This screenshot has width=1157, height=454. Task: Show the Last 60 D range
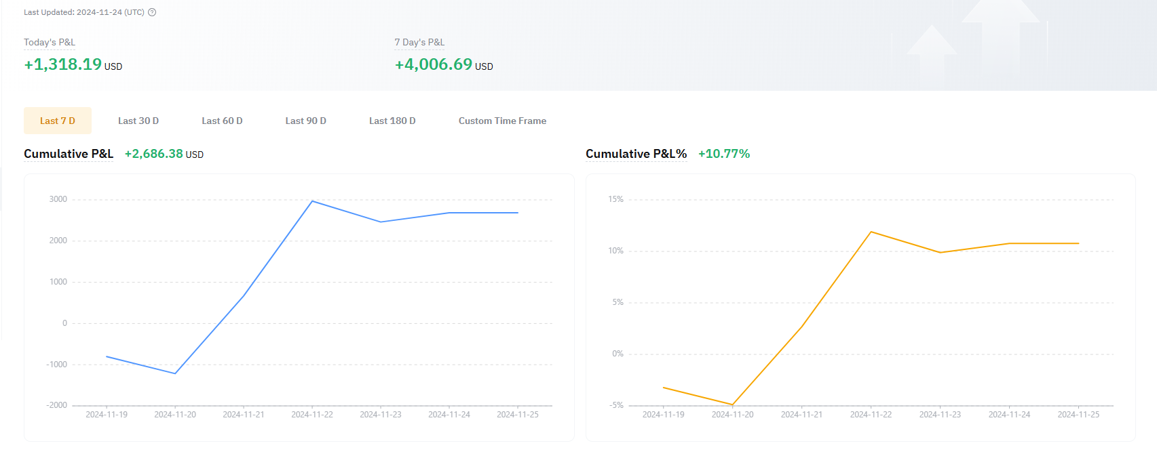[222, 121]
